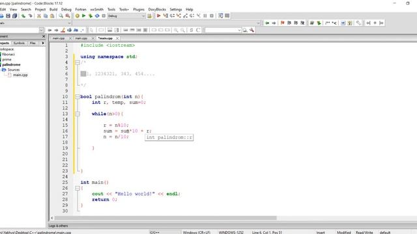417x234 pixels.
Task: Jump back with green left arrow
Action: pos(267,23)
